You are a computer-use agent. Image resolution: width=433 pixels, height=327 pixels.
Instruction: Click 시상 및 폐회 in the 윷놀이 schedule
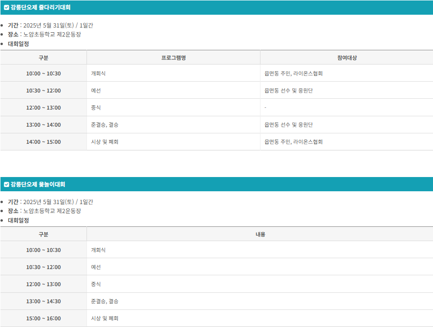coord(105,318)
